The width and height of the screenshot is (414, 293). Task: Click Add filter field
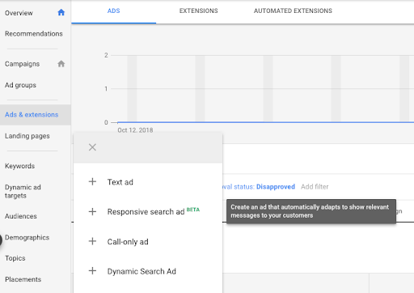[315, 187]
